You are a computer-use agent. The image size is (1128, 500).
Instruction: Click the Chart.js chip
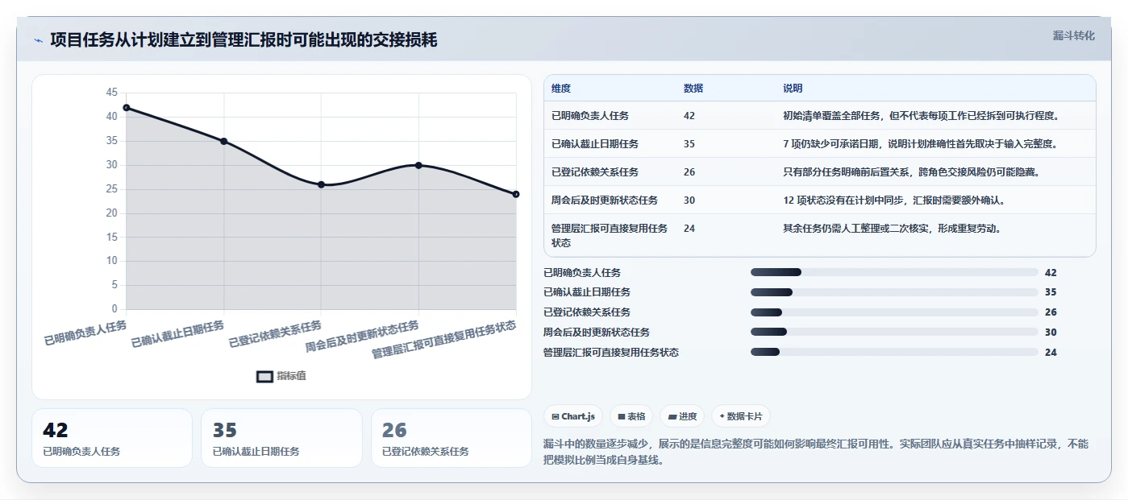[x=573, y=416]
